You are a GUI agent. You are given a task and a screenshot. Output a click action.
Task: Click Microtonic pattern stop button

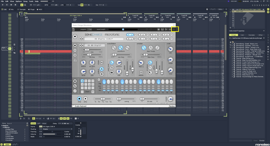click(x=79, y=99)
